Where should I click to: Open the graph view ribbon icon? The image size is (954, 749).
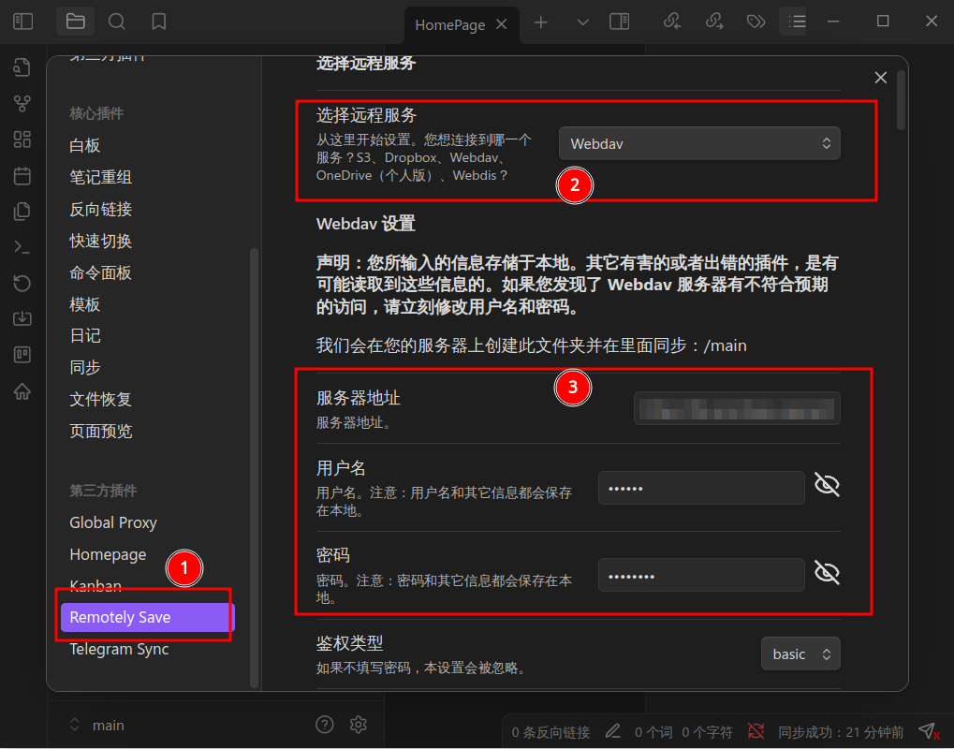22,103
